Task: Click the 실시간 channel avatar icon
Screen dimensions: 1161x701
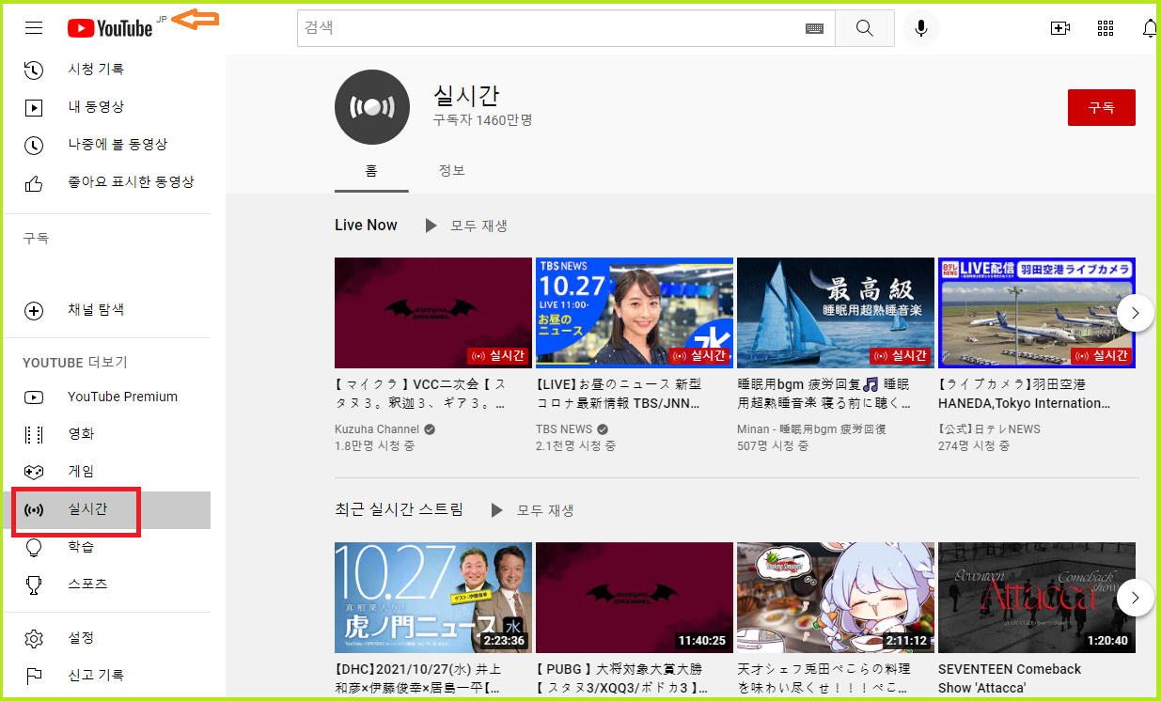Action: 372,107
